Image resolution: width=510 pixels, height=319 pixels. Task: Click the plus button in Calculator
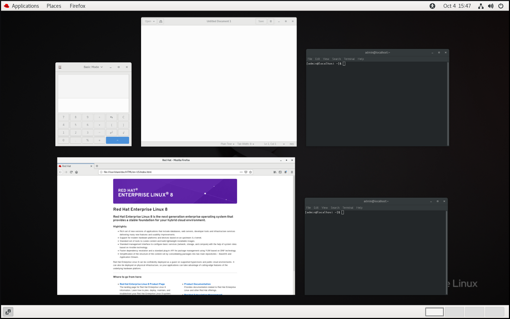click(x=99, y=140)
